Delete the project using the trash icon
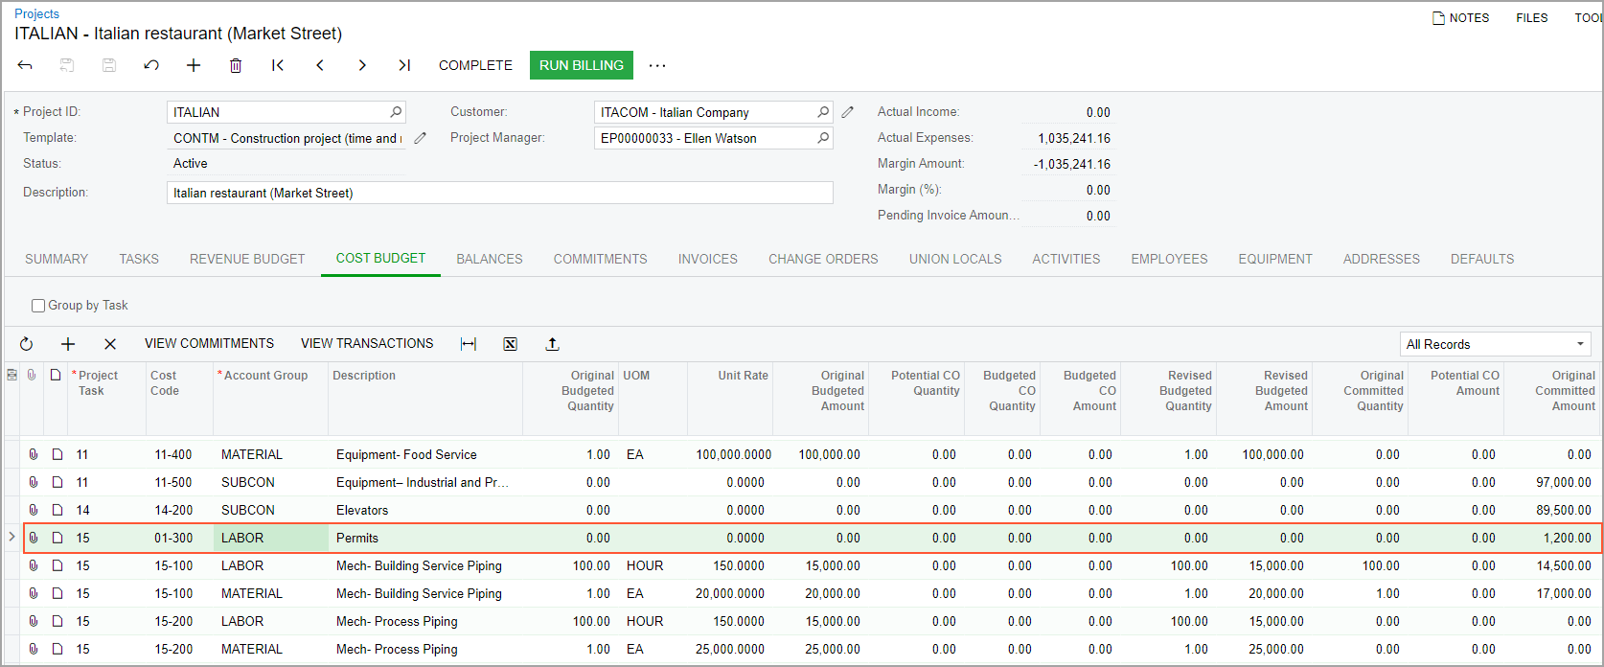Image resolution: width=1604 pixels, height=667 pixels. pyautogui.click(x=236, y=65)
